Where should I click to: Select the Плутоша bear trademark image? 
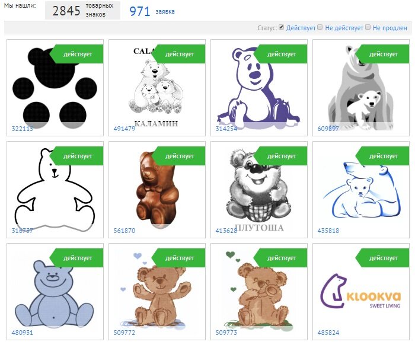click(259, 190)
